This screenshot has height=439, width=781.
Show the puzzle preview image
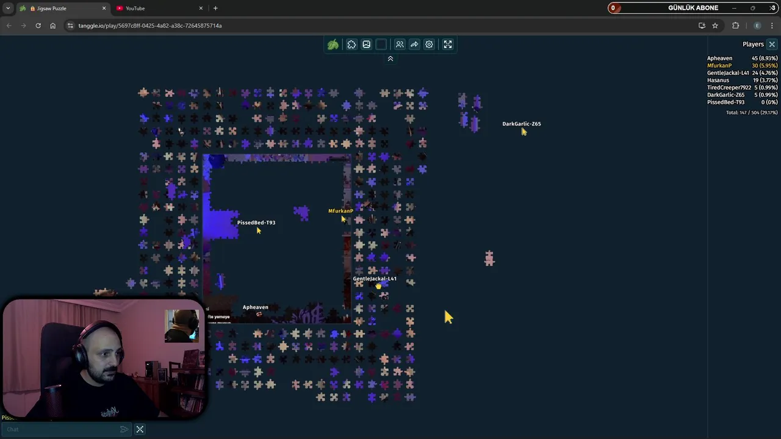(x=366, y=45)
